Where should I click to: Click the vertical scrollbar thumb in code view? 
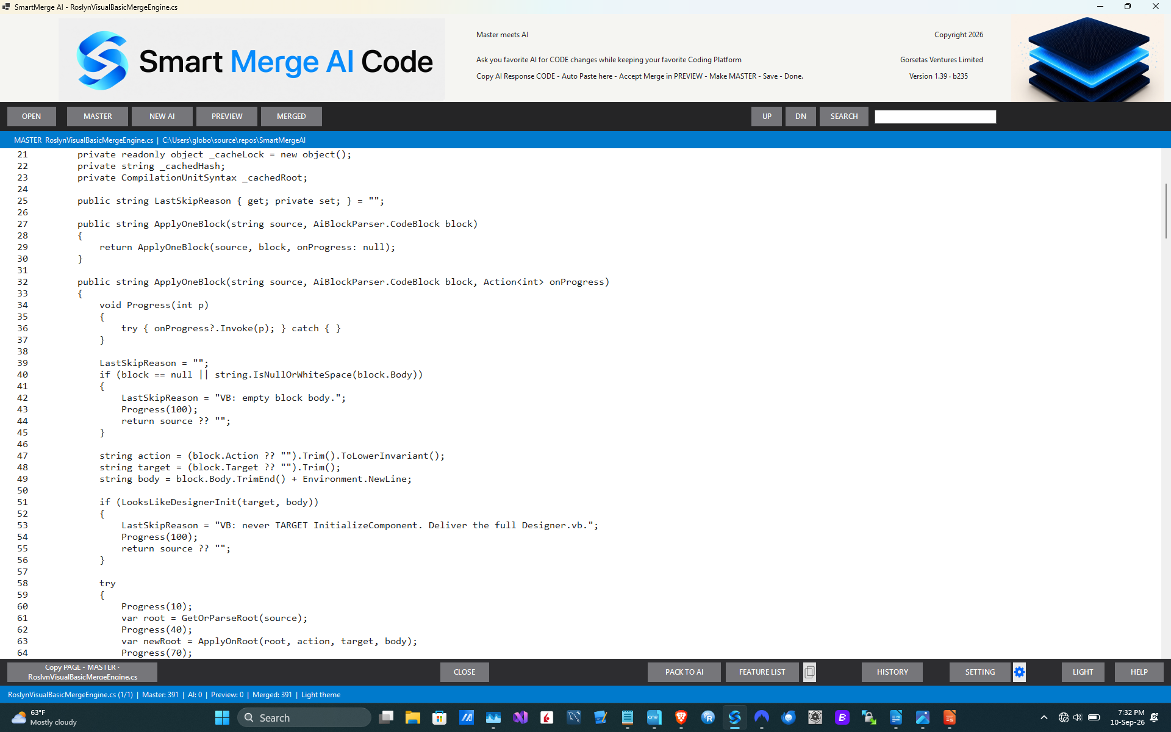click(x=1166, y=210)
